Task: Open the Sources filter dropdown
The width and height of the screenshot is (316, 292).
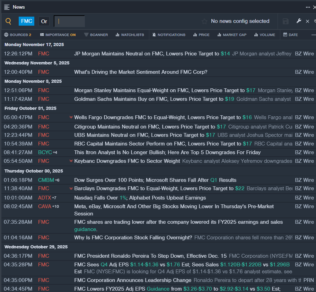Action: (x=18, y=35)
